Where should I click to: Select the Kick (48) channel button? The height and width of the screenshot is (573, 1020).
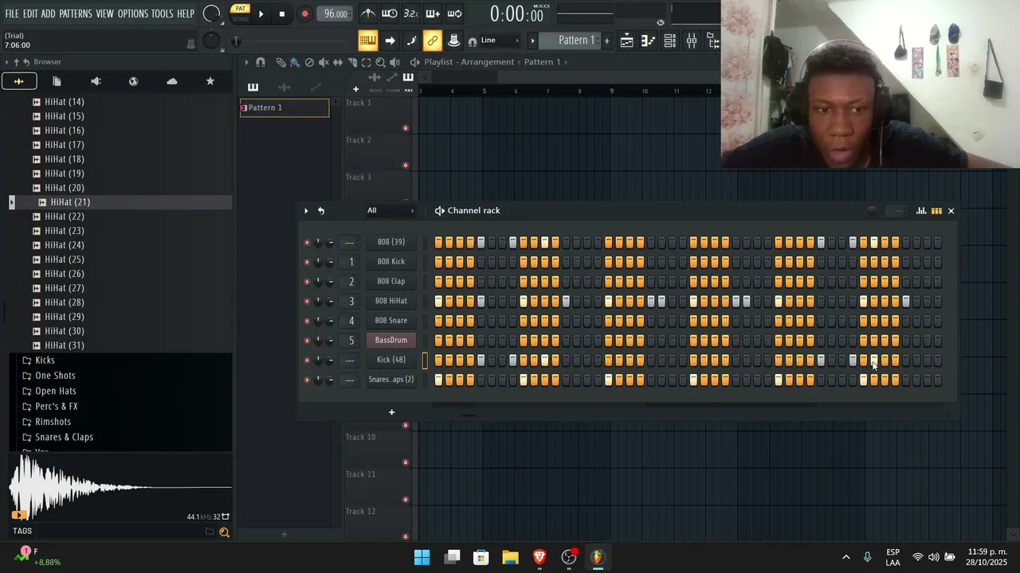tap(391, 360)
